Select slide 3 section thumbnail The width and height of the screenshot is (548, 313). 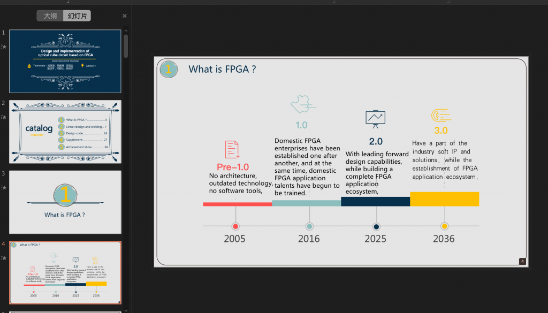click(x=65, y=202)
